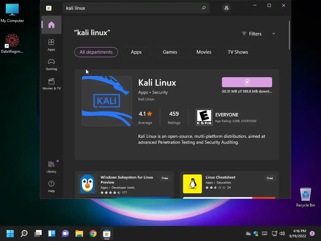
Task: Click the Microsoft Store logo icon
Action: pyautogui.click(x=49, y=8)
